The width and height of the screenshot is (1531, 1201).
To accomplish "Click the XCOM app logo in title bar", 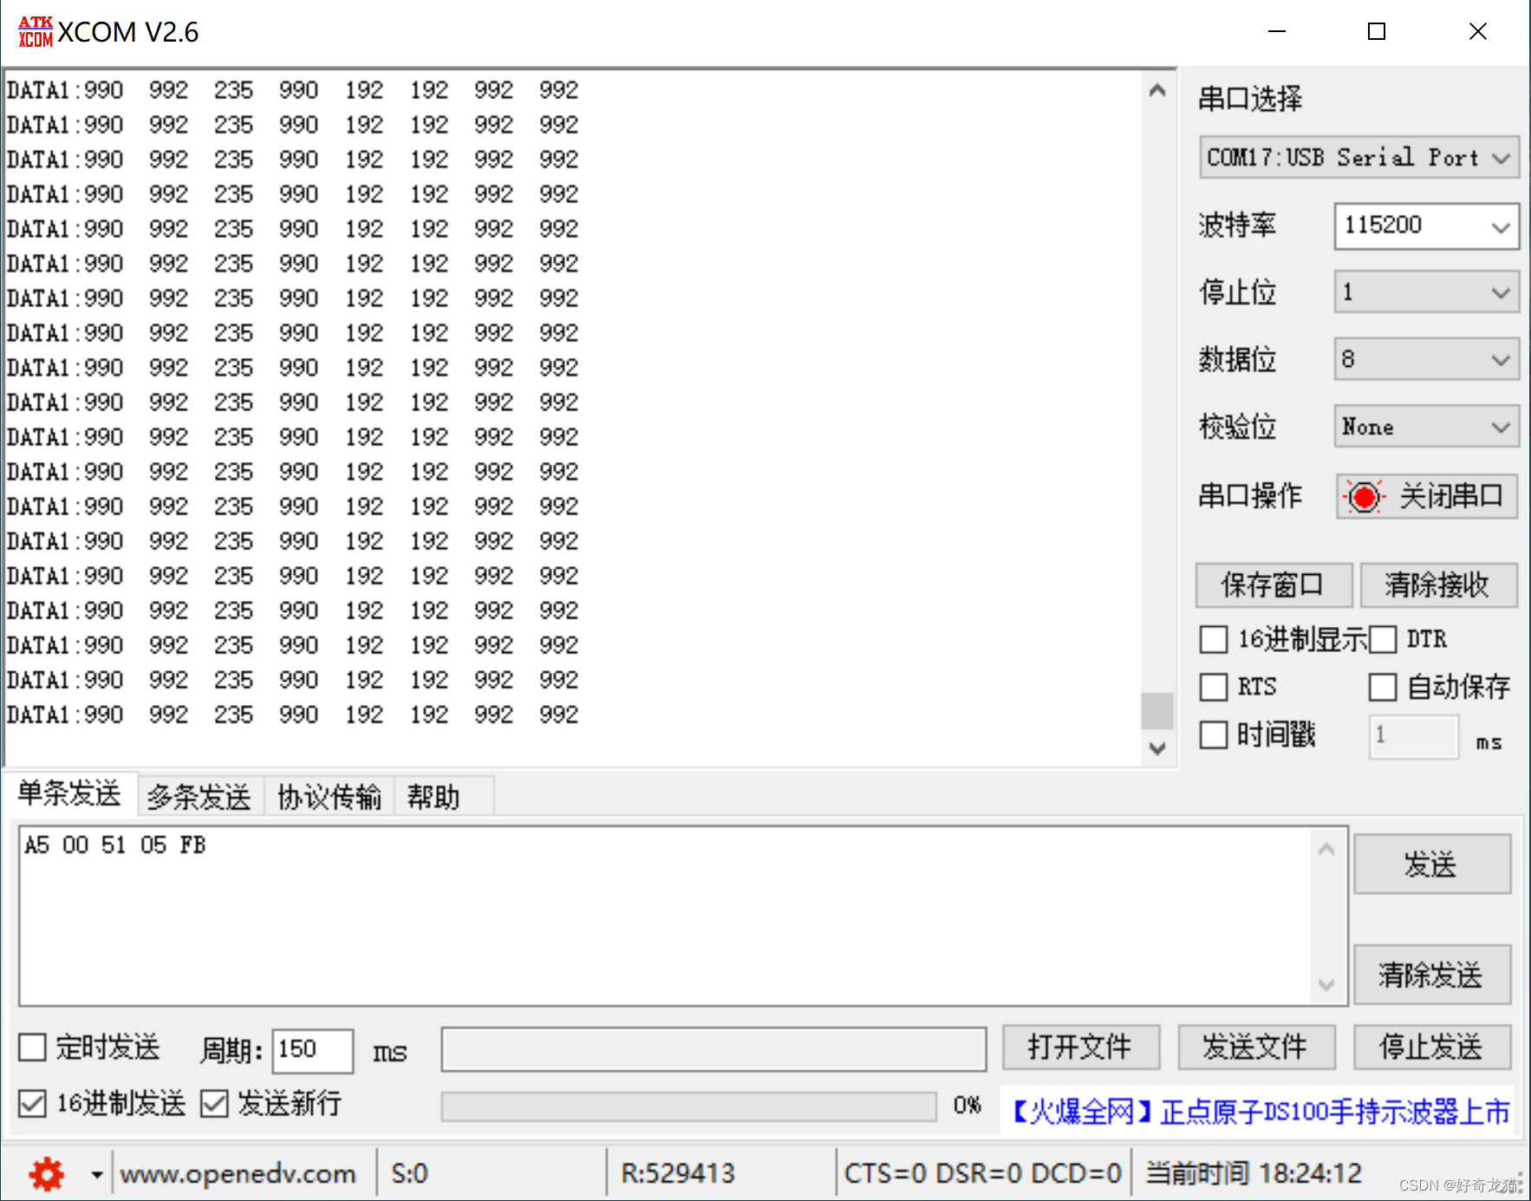I will point(36,32).
